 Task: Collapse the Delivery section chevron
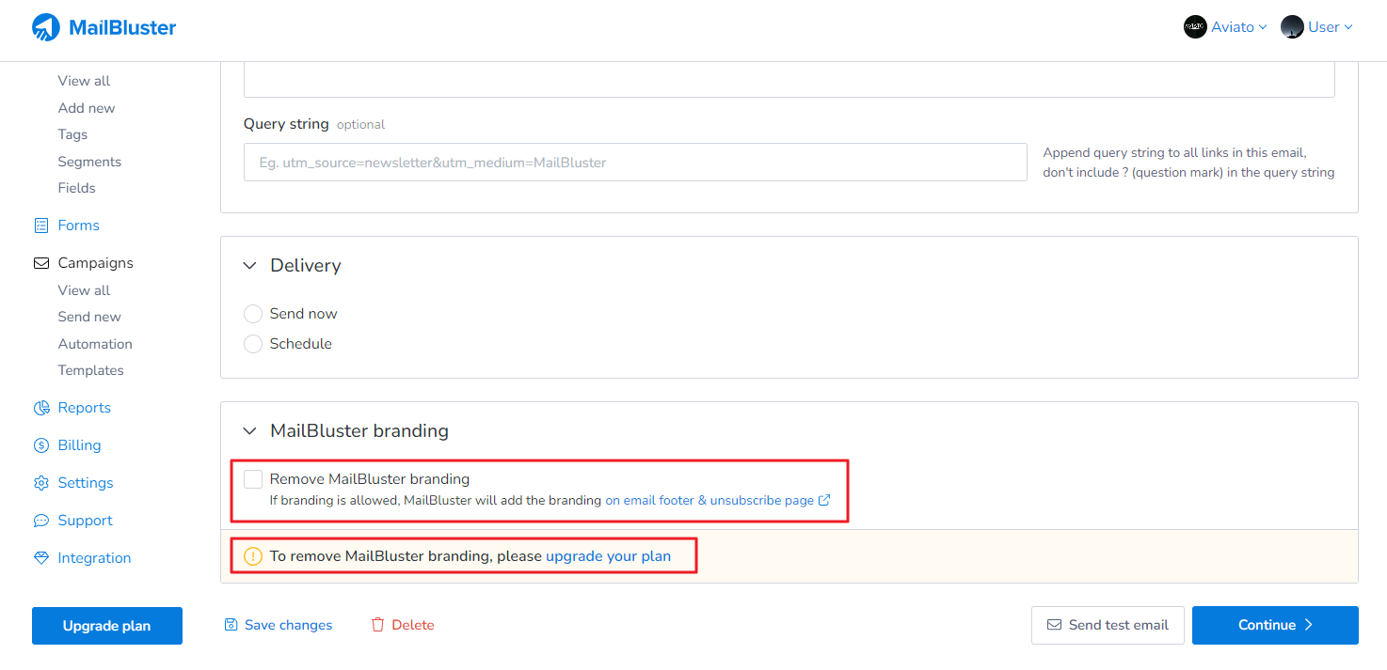[x=249, y=266]
